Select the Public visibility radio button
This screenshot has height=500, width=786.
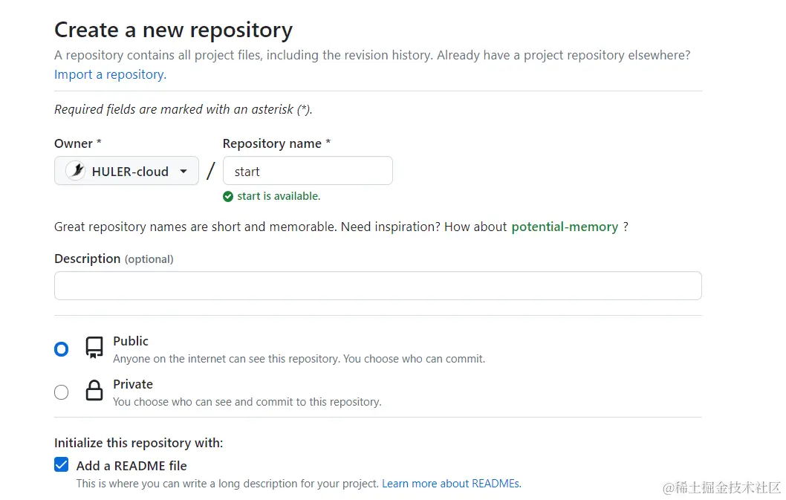click(x=62, y=349)
